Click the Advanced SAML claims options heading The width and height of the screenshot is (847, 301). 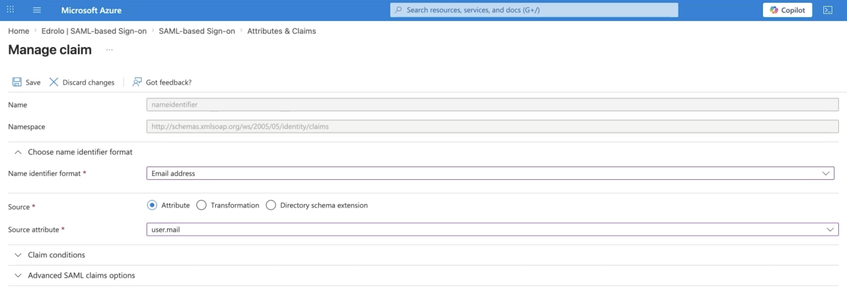[x=82, y=276]
